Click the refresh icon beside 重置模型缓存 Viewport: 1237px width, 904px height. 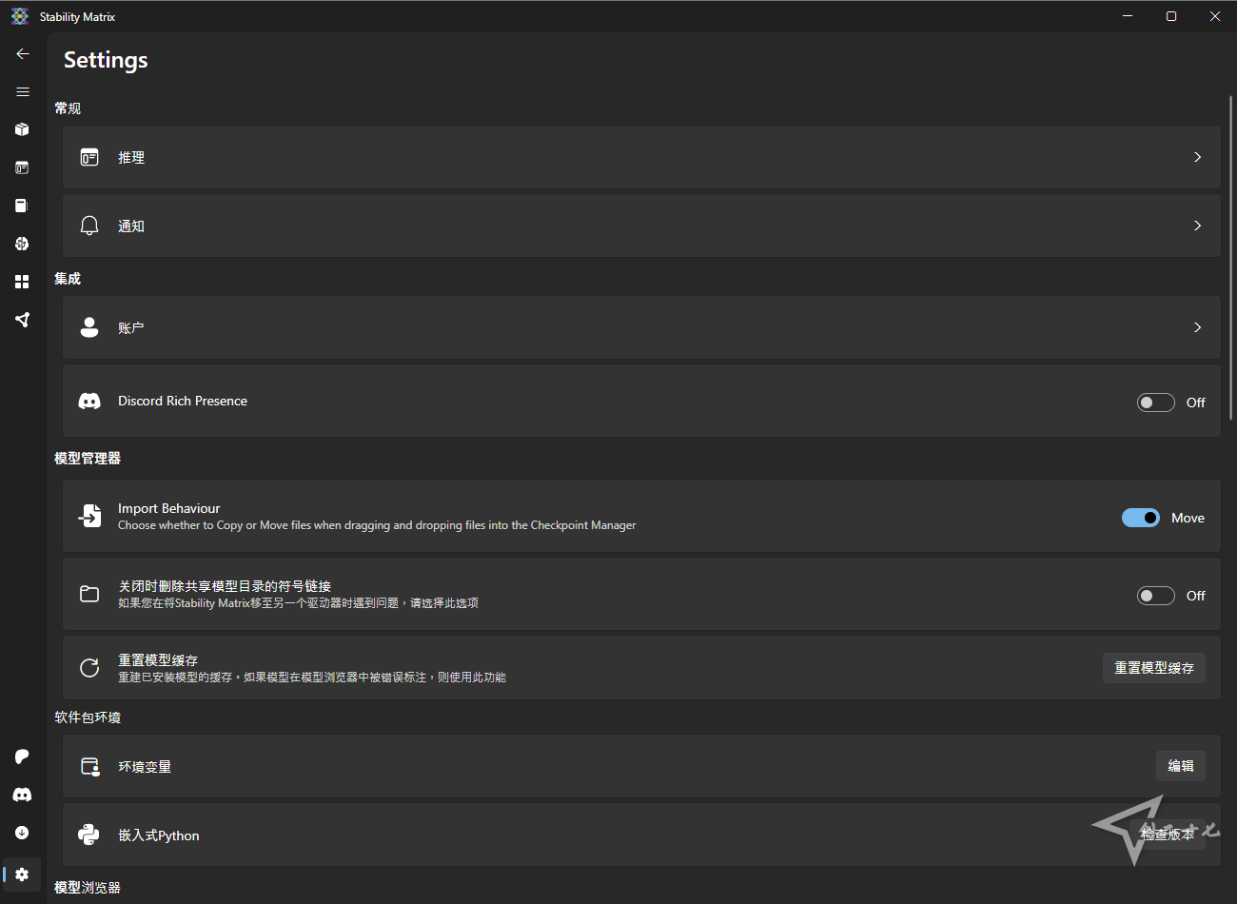tap(89, 668)
